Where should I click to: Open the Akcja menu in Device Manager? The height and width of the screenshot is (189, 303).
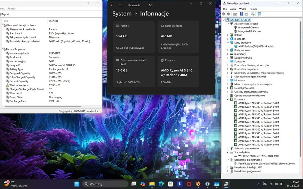click(233, 9)
